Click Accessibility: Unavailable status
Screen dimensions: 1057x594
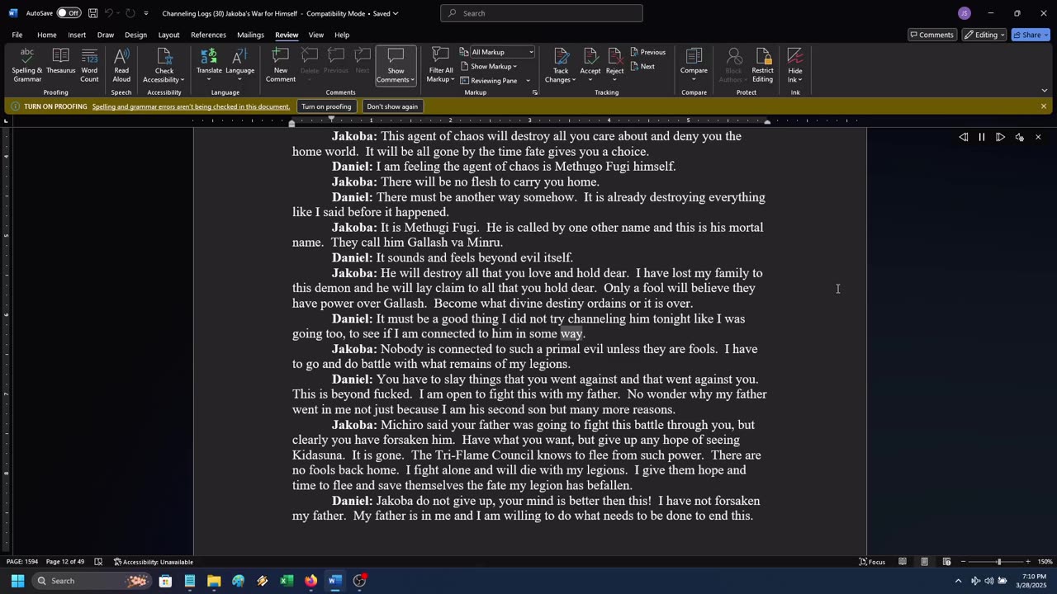click(154, 562)
